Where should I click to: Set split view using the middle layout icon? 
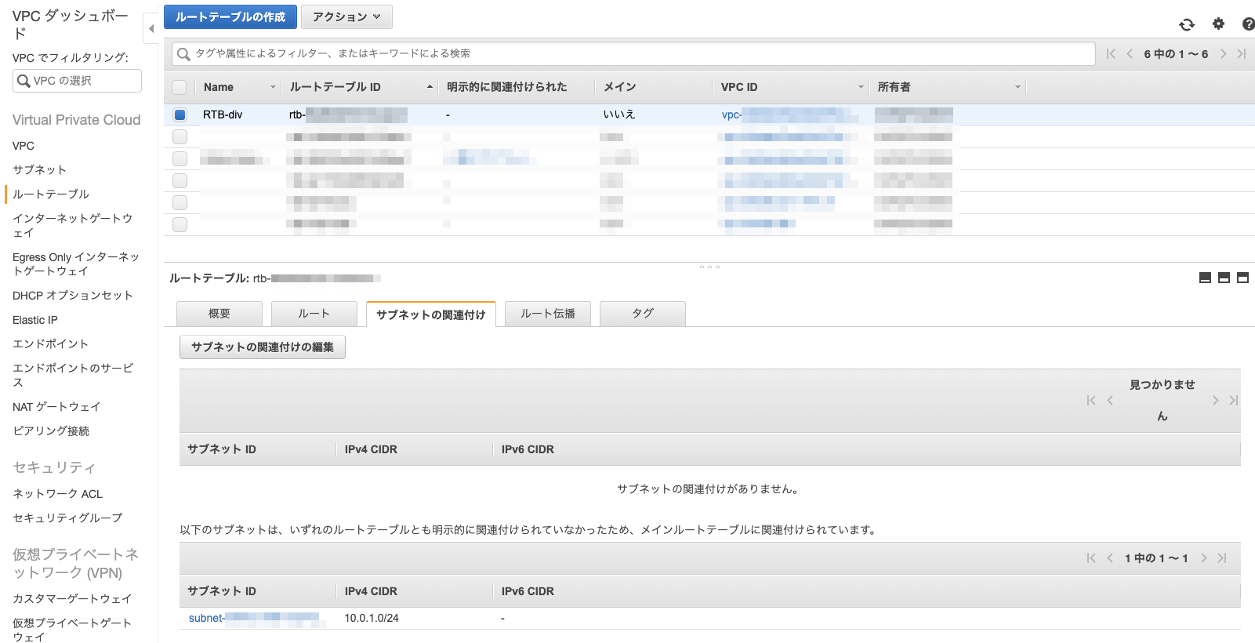click(1224, 278)
